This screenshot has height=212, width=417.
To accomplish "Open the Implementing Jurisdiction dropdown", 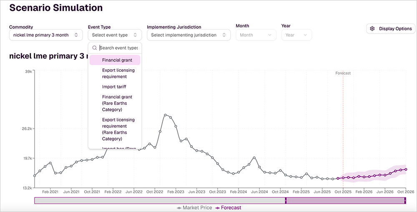I will point(188,35).
